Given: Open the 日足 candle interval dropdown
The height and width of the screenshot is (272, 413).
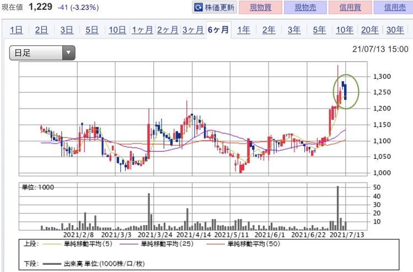Looking at the screenshot, I should pos(42,53).
